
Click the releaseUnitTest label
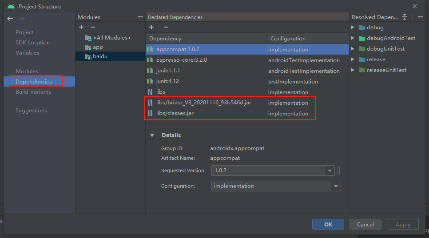[x=386, y=70]
